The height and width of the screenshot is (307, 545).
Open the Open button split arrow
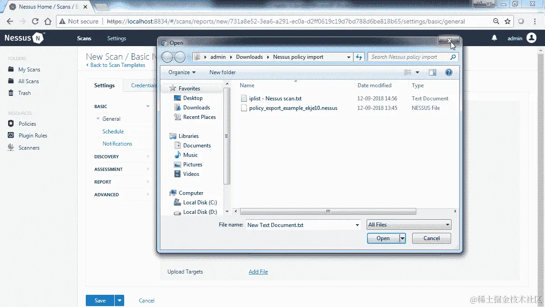point(402,238)
